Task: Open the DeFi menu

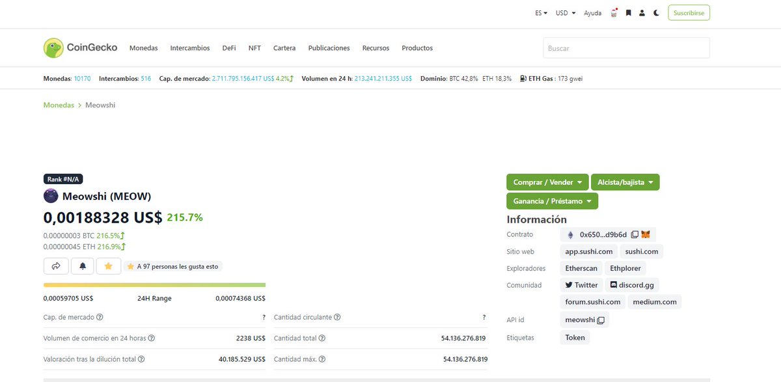Action: pos(229,48)
